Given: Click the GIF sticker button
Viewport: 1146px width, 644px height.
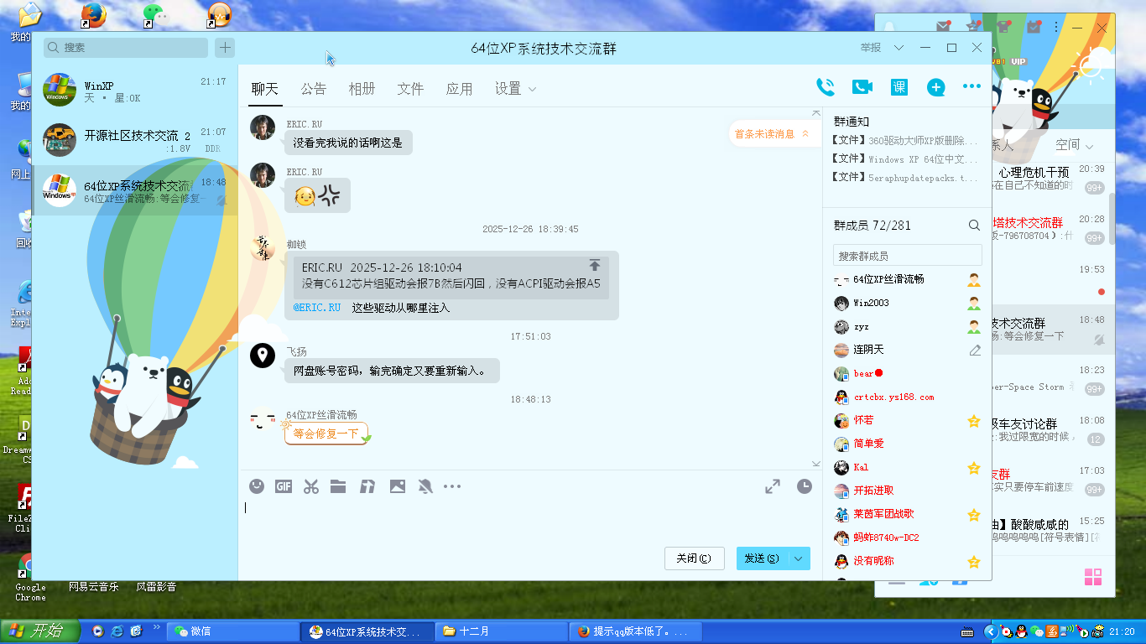Looking at the screenshot, I should point(284,486).
